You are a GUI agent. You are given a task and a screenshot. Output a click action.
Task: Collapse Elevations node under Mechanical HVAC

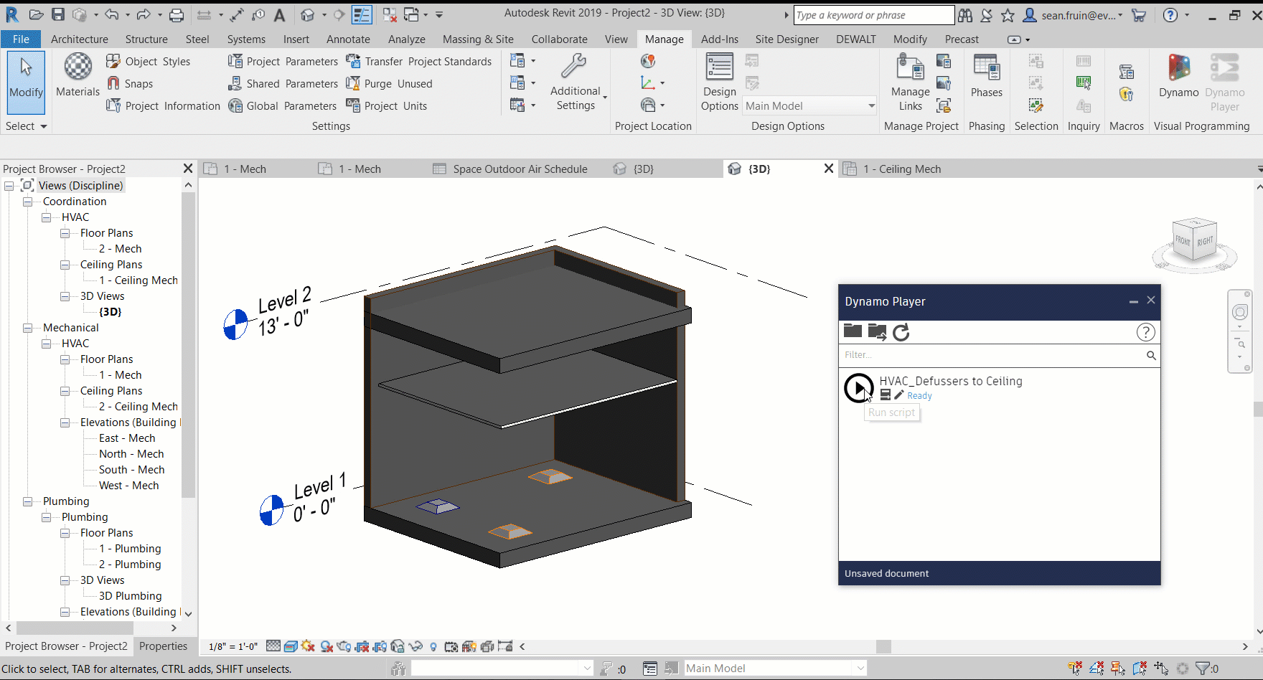click(x=65, y=422)
